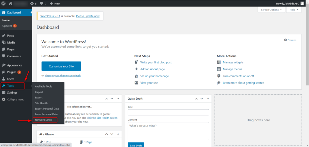Move Quick Draft box up

pyautogui.click(x=196, y=98)
